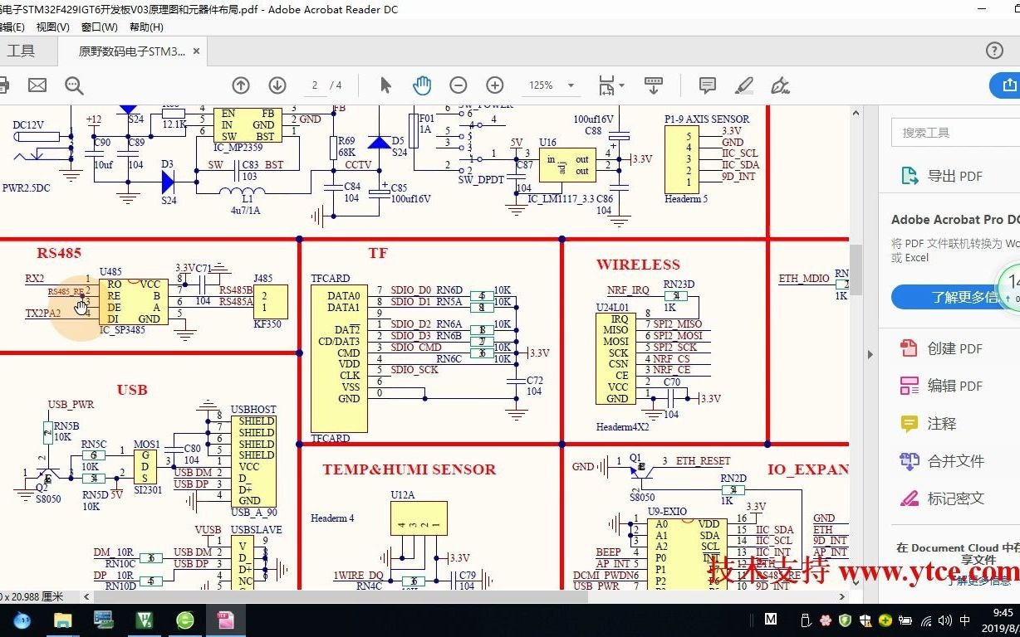Select the Hand tool for panning
The height and width of the screenshot is (637, 1020).
(x=422, y=85)
